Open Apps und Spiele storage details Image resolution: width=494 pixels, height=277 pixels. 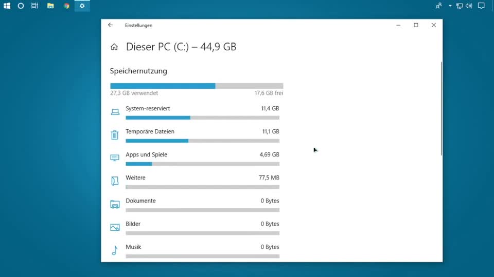point(195,159)
